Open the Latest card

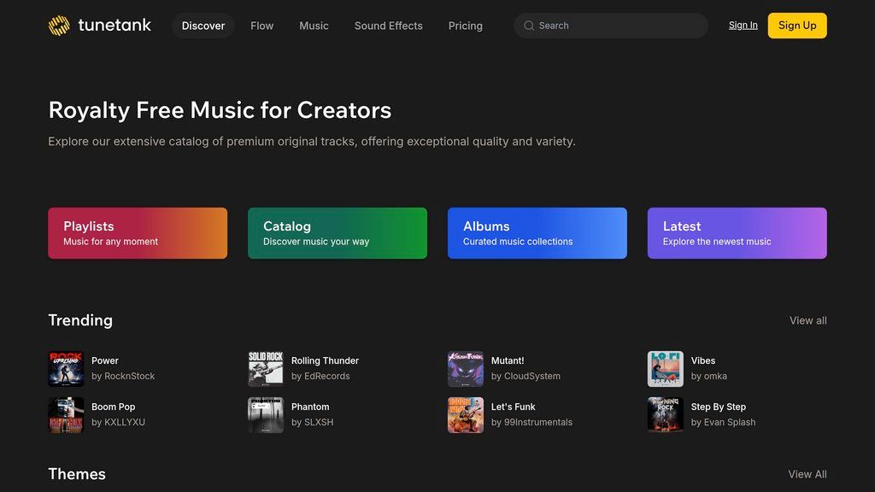click(x=737, y=233)
